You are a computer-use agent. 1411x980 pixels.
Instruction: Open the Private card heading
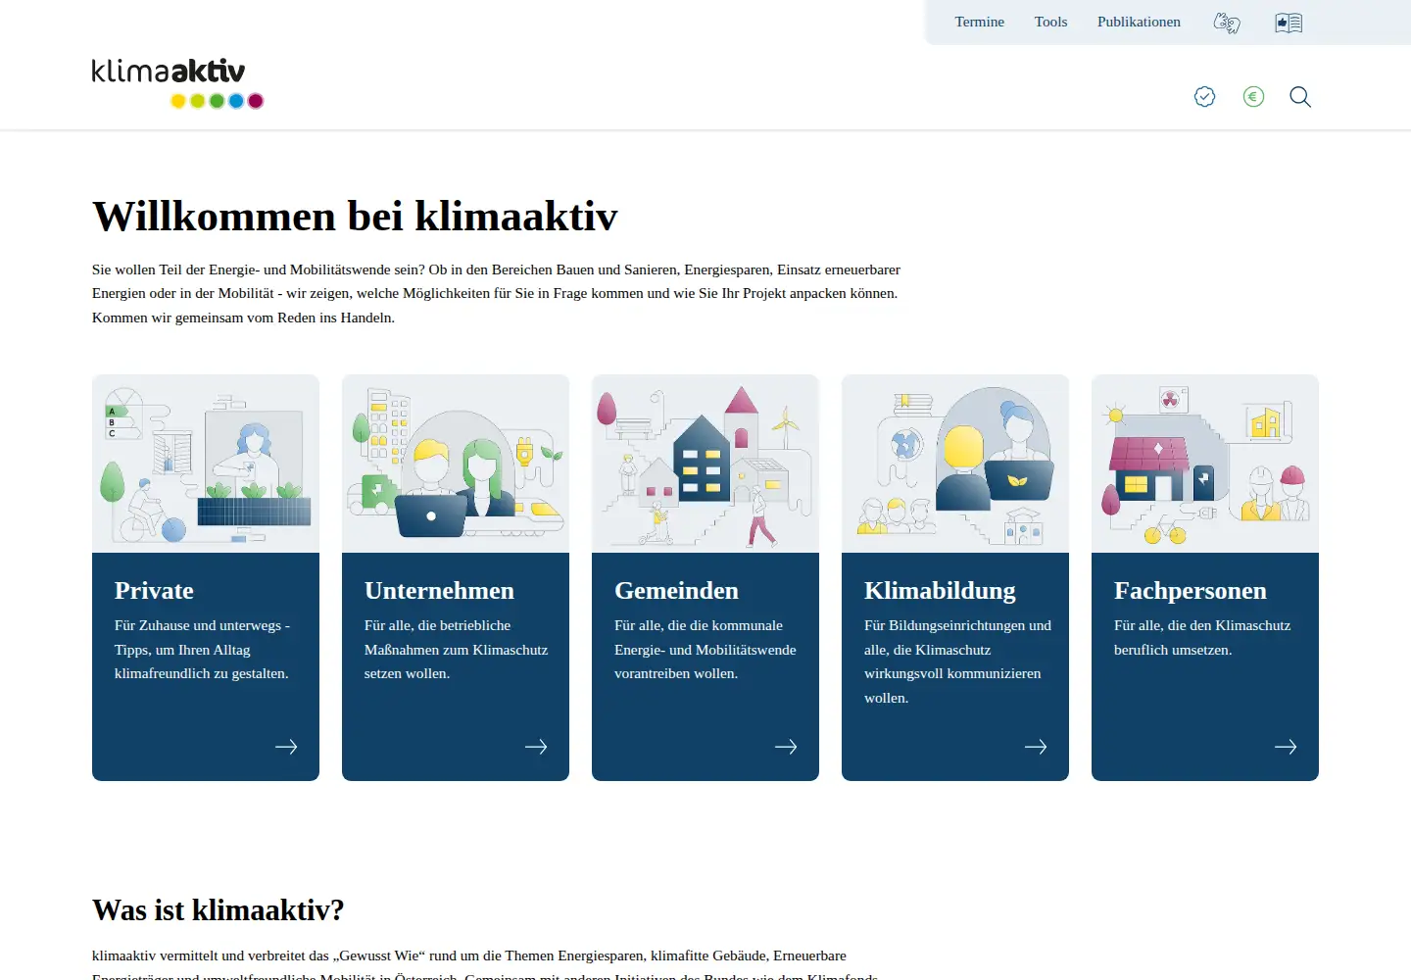154,591
